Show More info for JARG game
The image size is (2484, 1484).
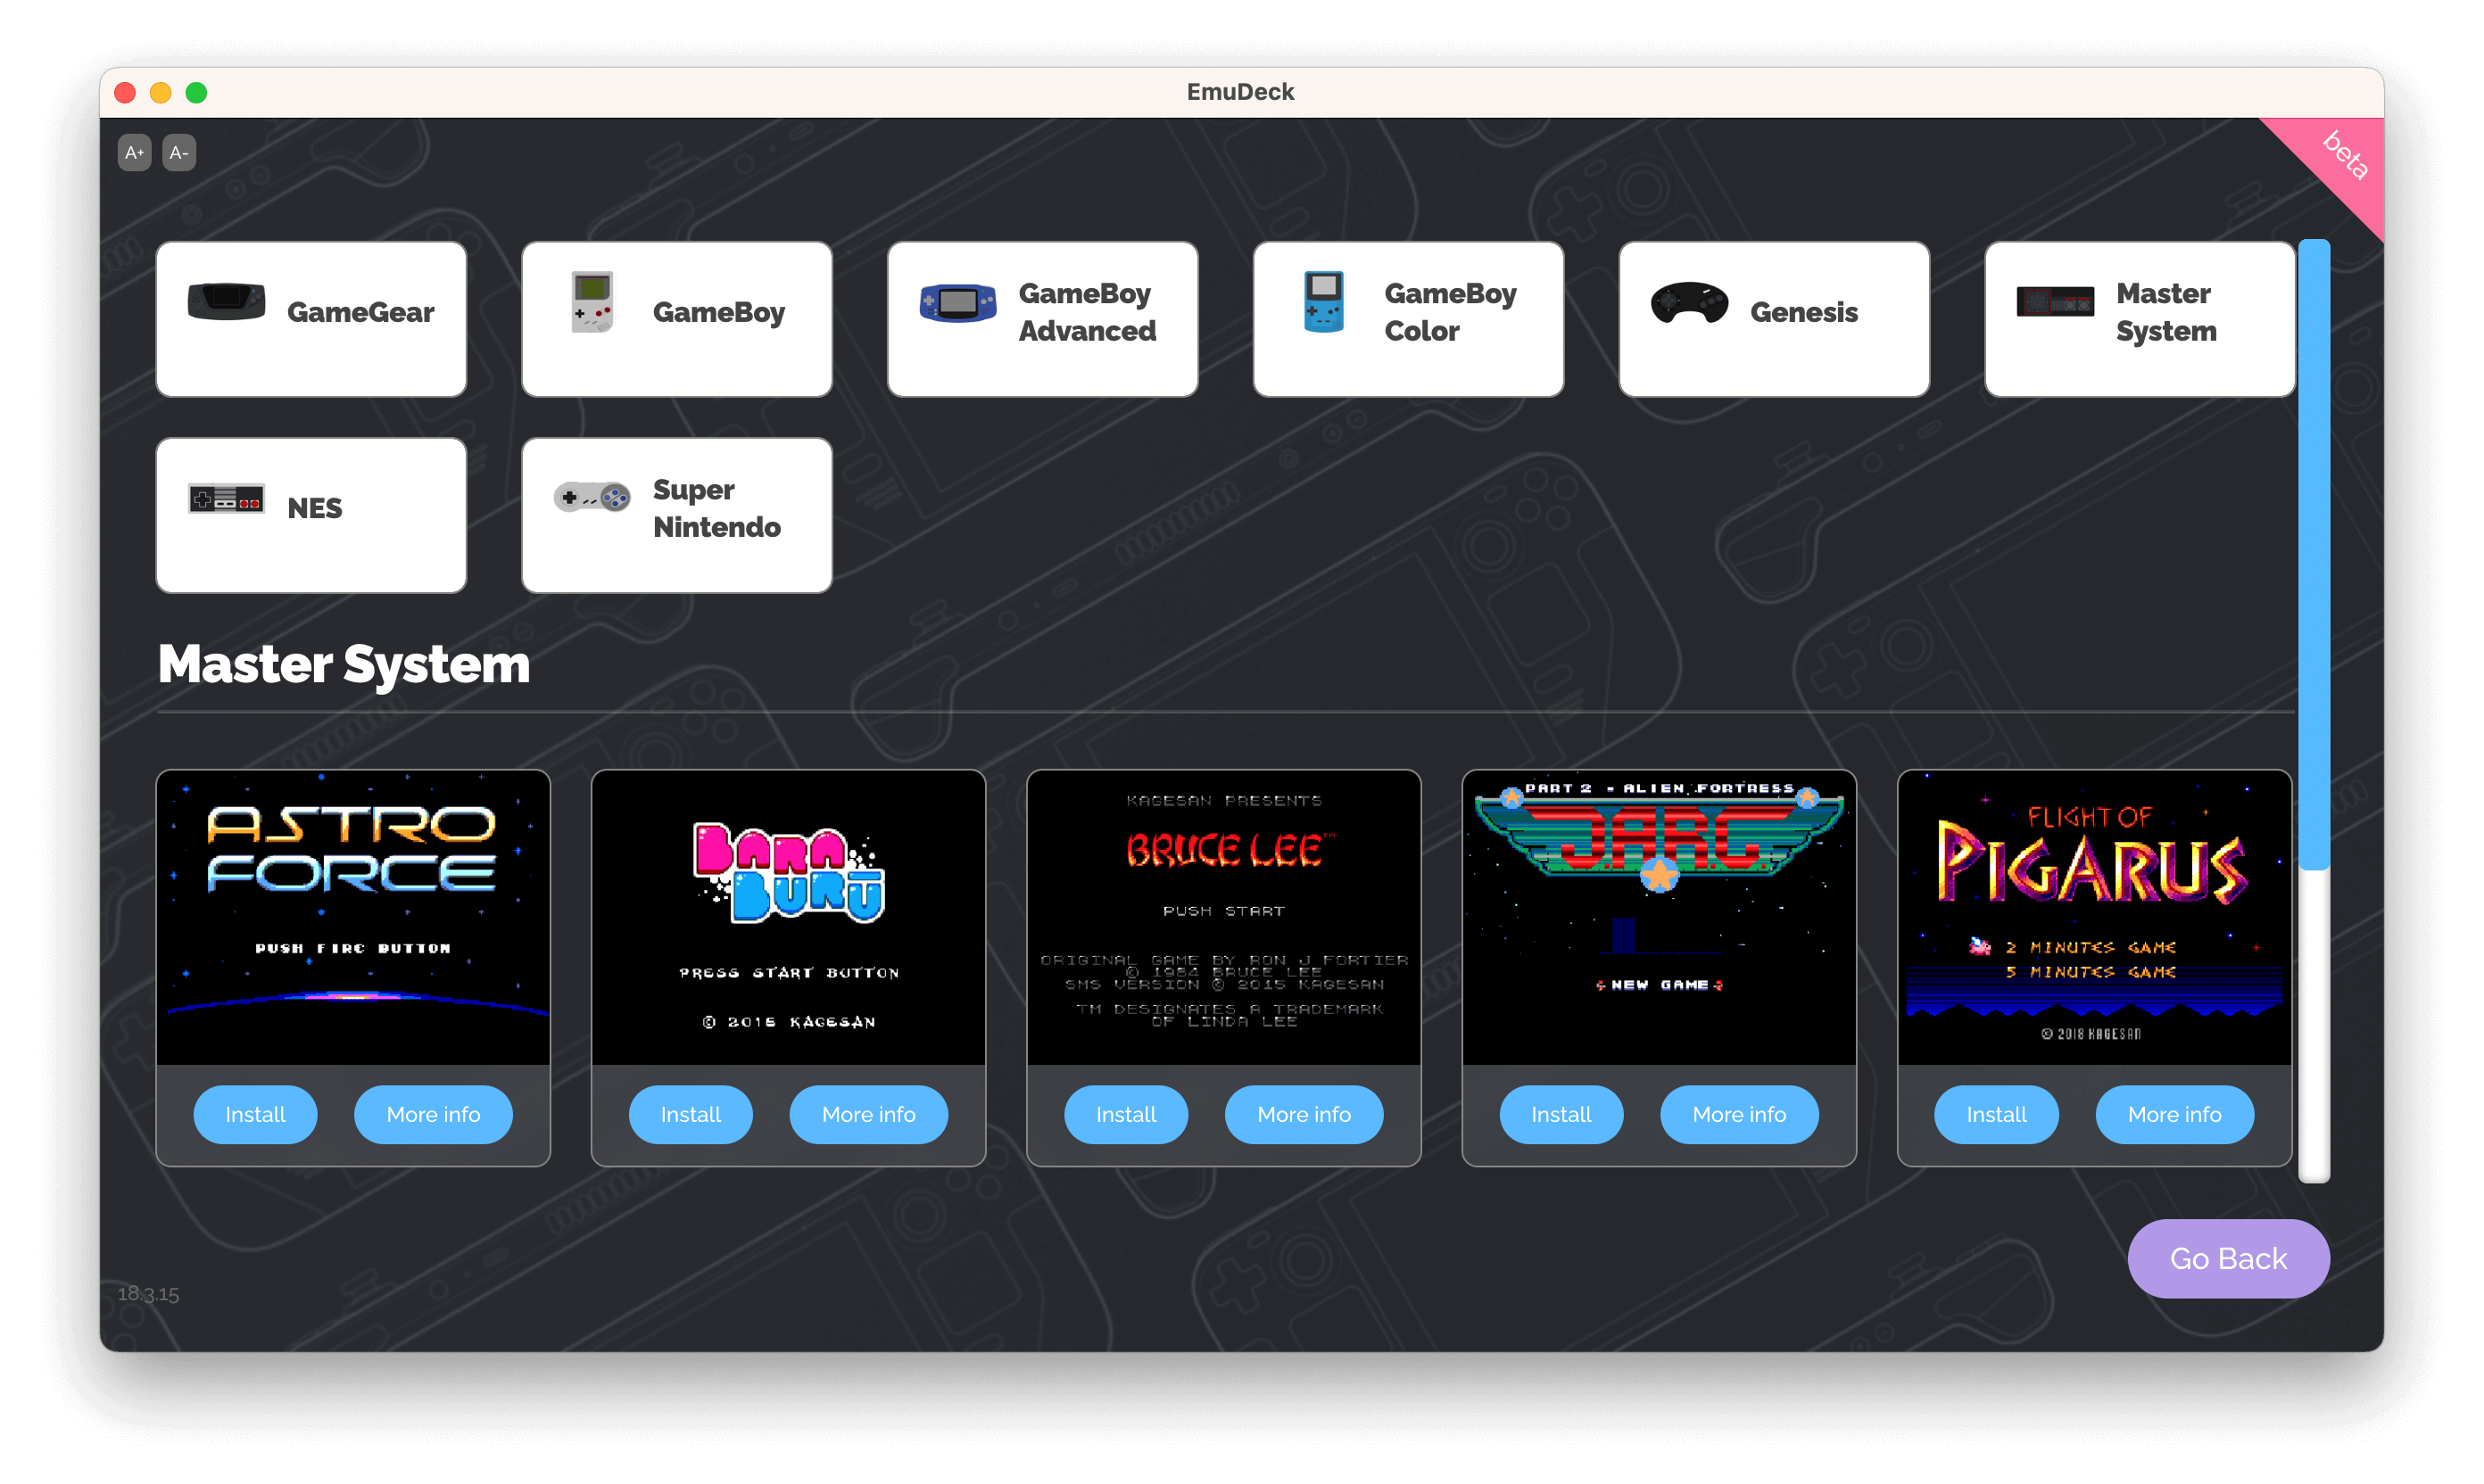pyautogui.click(x=1739, y=1114)
